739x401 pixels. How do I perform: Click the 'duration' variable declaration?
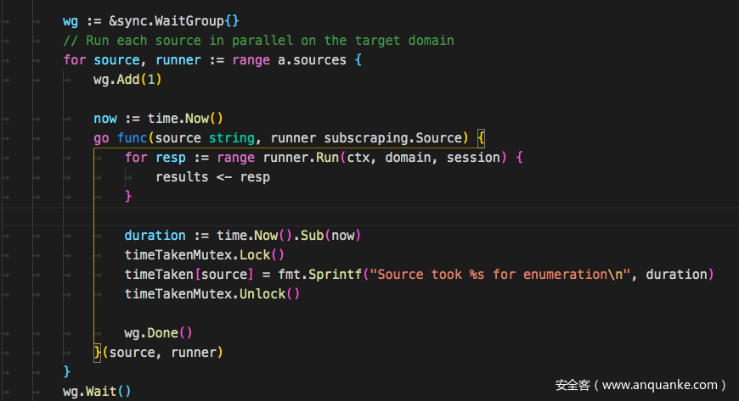(x=155, y=235)
